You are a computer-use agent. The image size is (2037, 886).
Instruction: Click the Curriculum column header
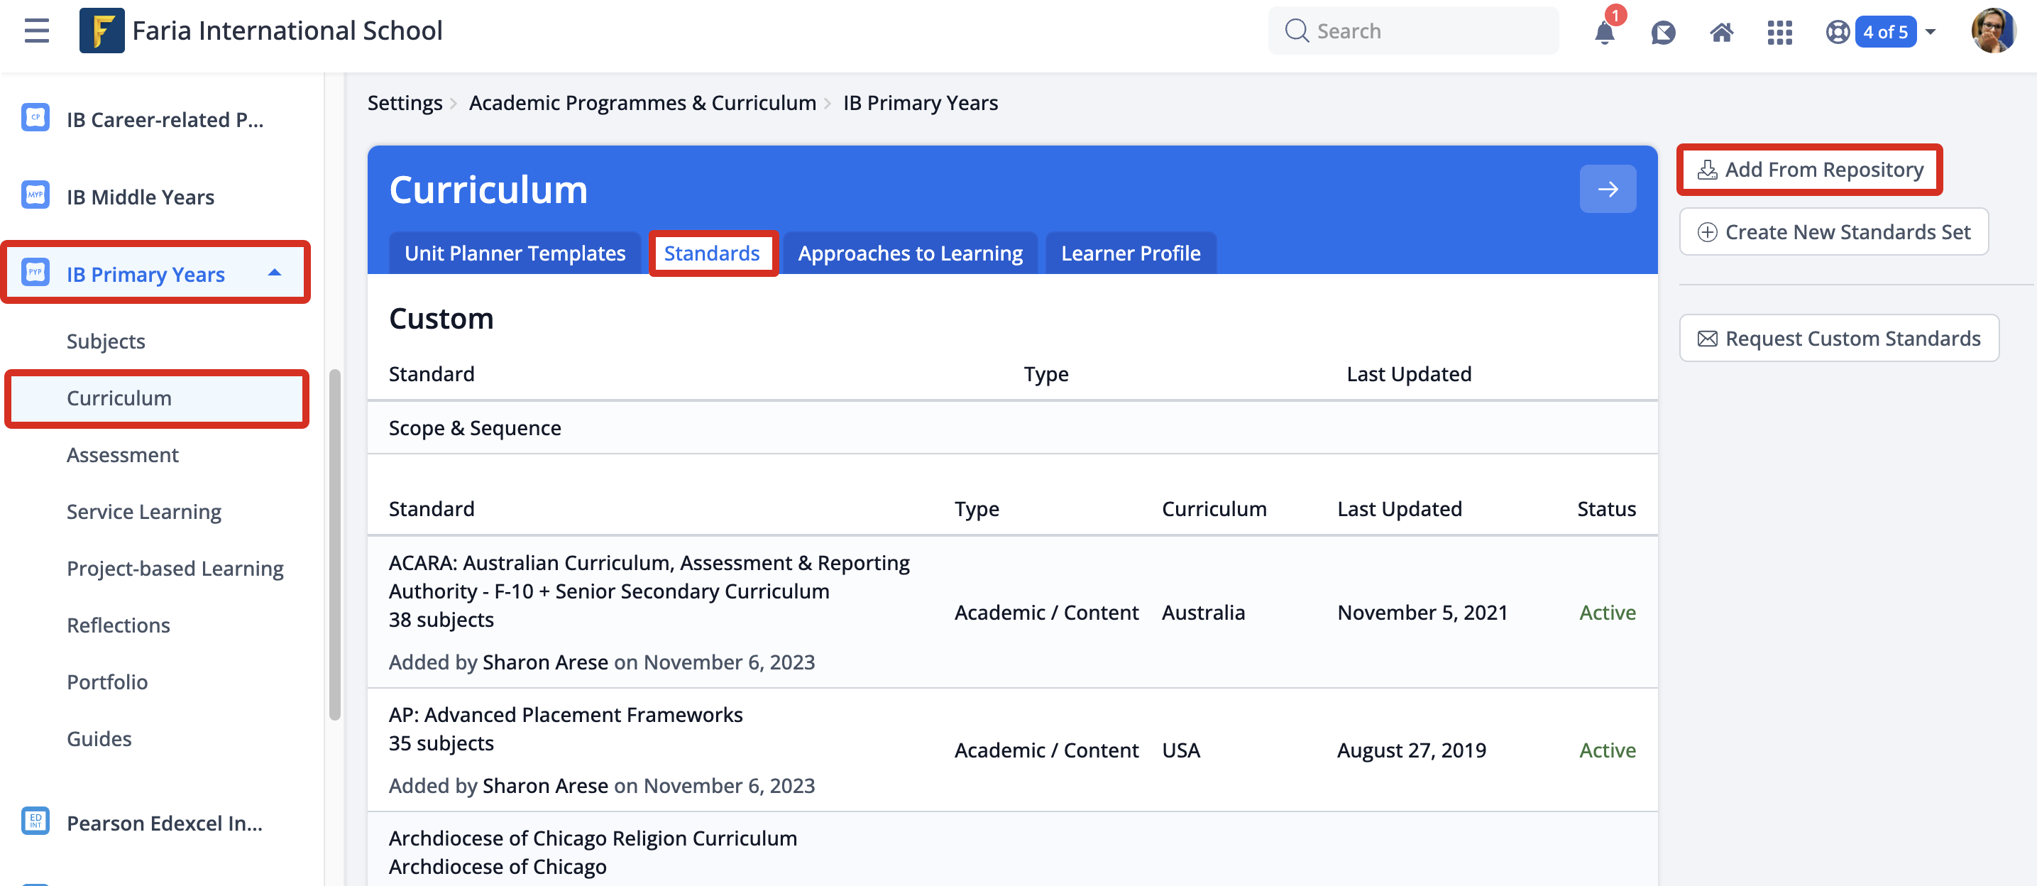point(1214,508)
